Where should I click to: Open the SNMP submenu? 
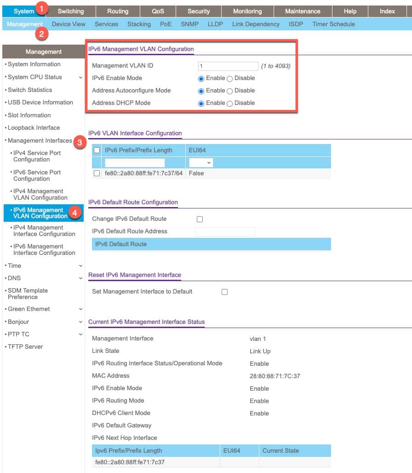[189, 24]
